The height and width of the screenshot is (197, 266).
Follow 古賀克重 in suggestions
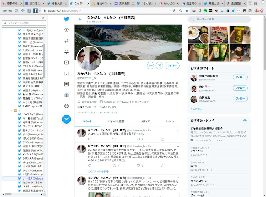pos(240,99)
